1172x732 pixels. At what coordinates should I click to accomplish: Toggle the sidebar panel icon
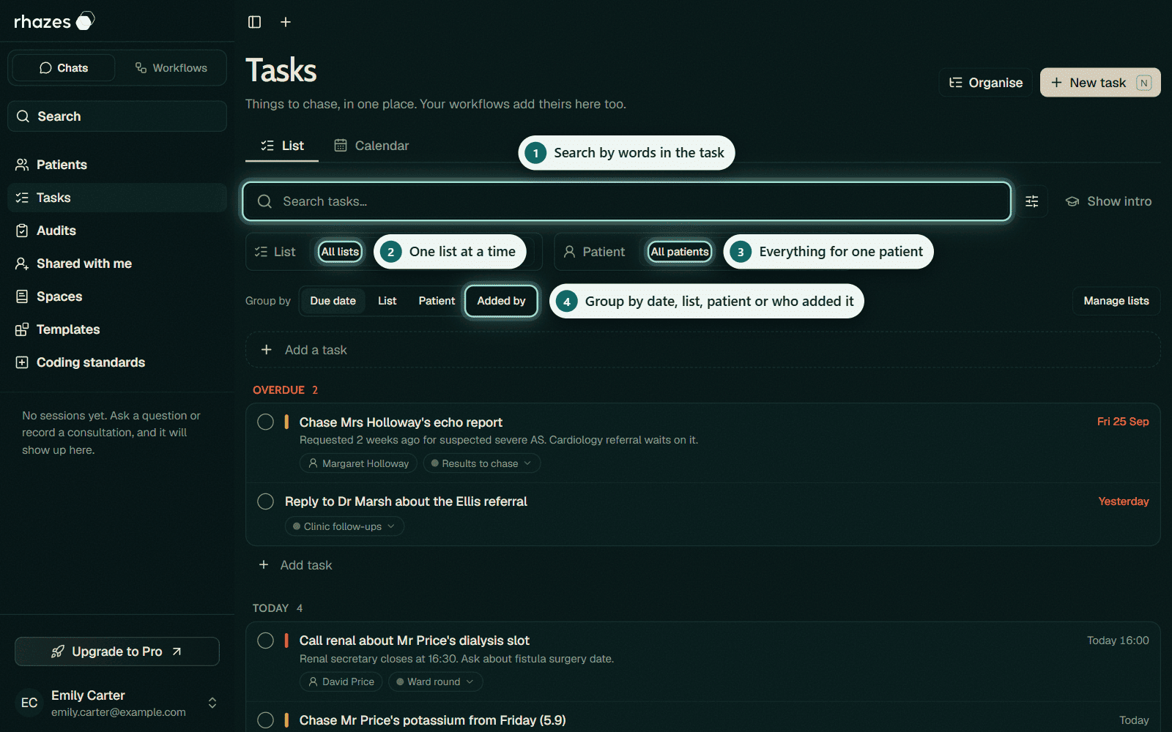(254, 22)
